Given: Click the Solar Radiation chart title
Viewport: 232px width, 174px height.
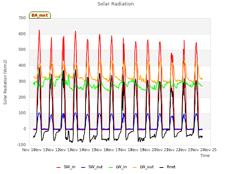Looking at the screenshot, I should click(x=116, y=4).
